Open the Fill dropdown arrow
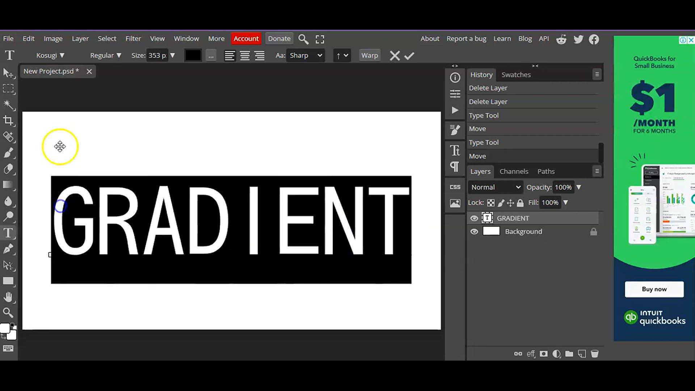The image size is (695, 391). point(565,203)
